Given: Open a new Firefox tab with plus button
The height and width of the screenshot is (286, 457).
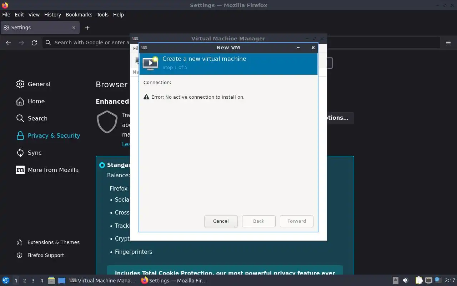Looking at the screenshot, I should tap(87, 28).
